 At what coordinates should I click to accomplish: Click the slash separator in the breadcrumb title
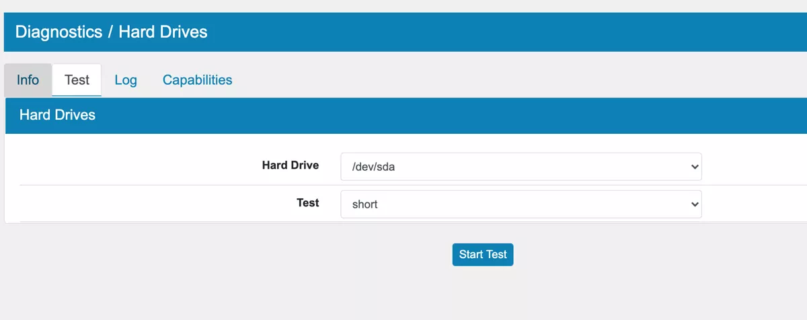click(x=110, y=32)
